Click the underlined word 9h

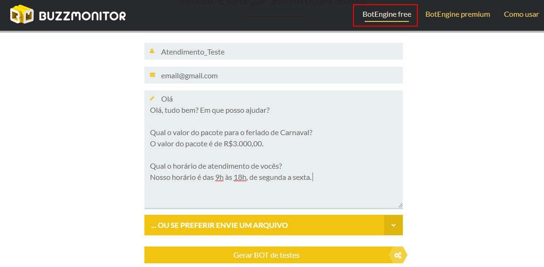(x=219, y=178)
